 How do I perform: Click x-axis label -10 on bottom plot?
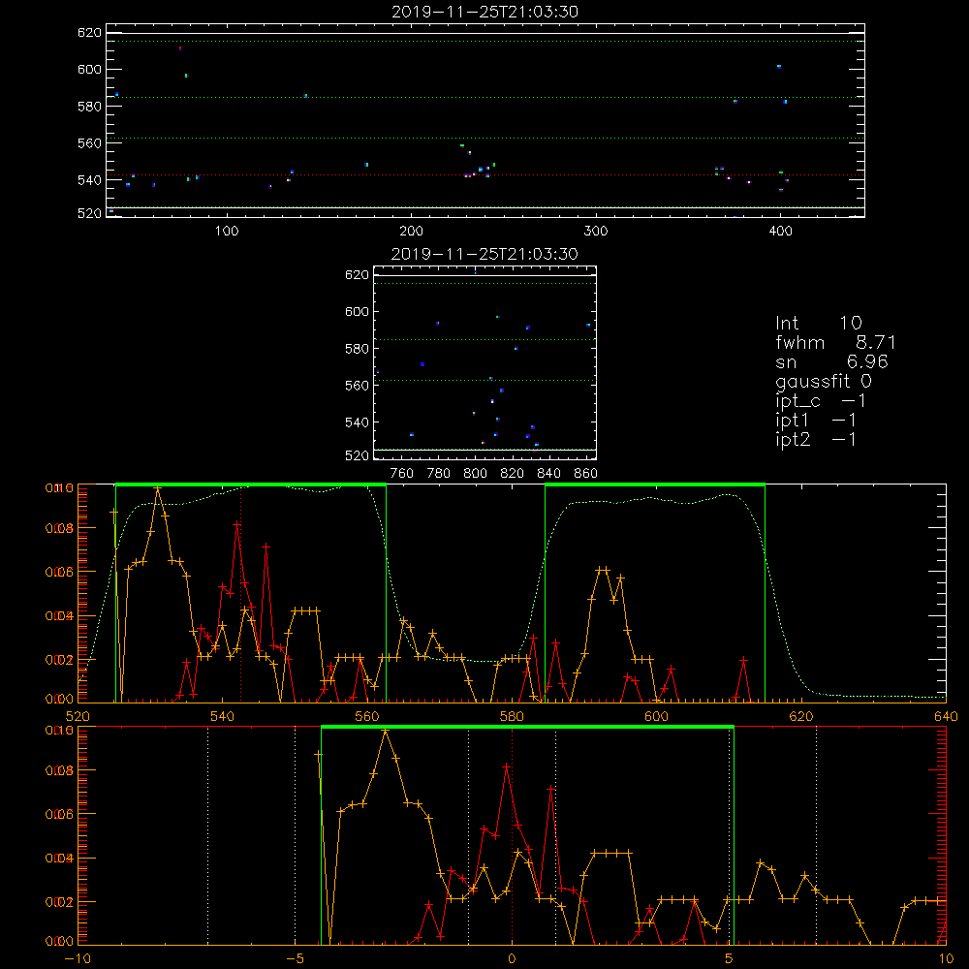click(x=78, y=958)
